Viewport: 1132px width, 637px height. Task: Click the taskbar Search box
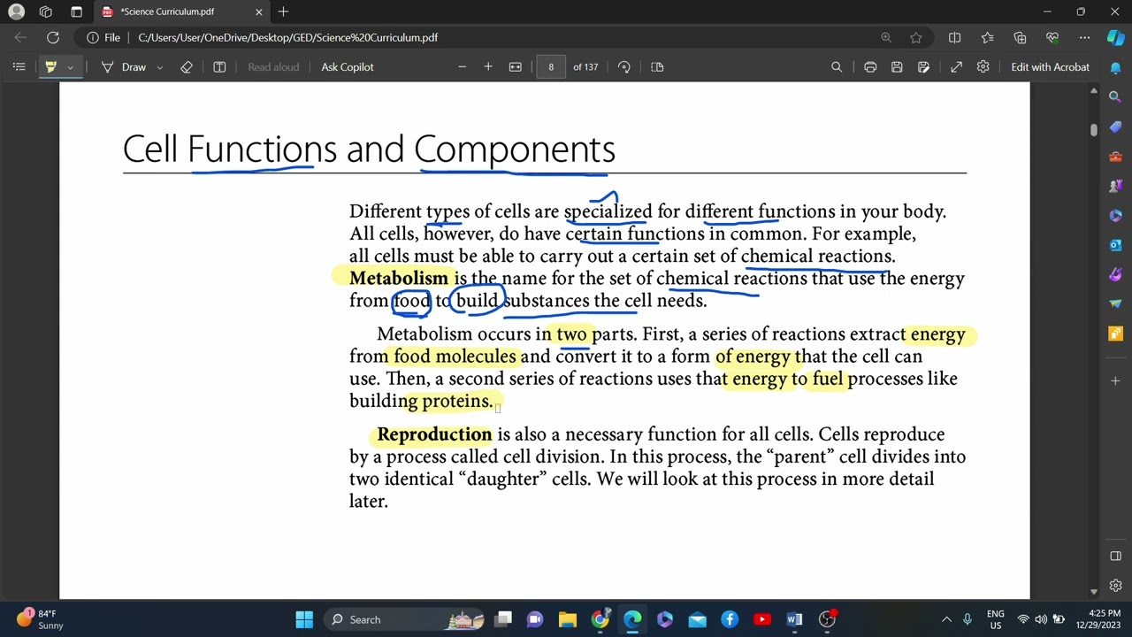click(403, 619)
